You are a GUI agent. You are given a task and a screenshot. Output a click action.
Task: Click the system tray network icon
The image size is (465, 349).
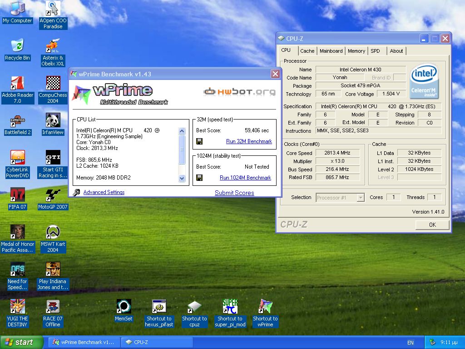[432, 342]
